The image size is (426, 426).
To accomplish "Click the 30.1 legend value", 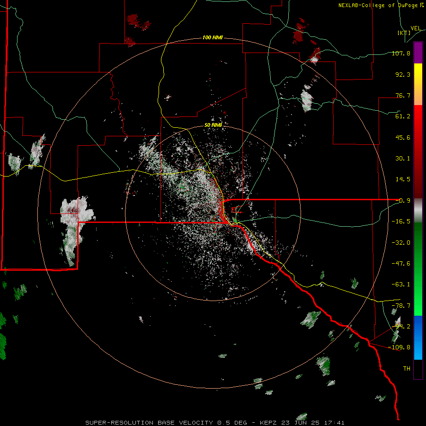I will point(403,159).
